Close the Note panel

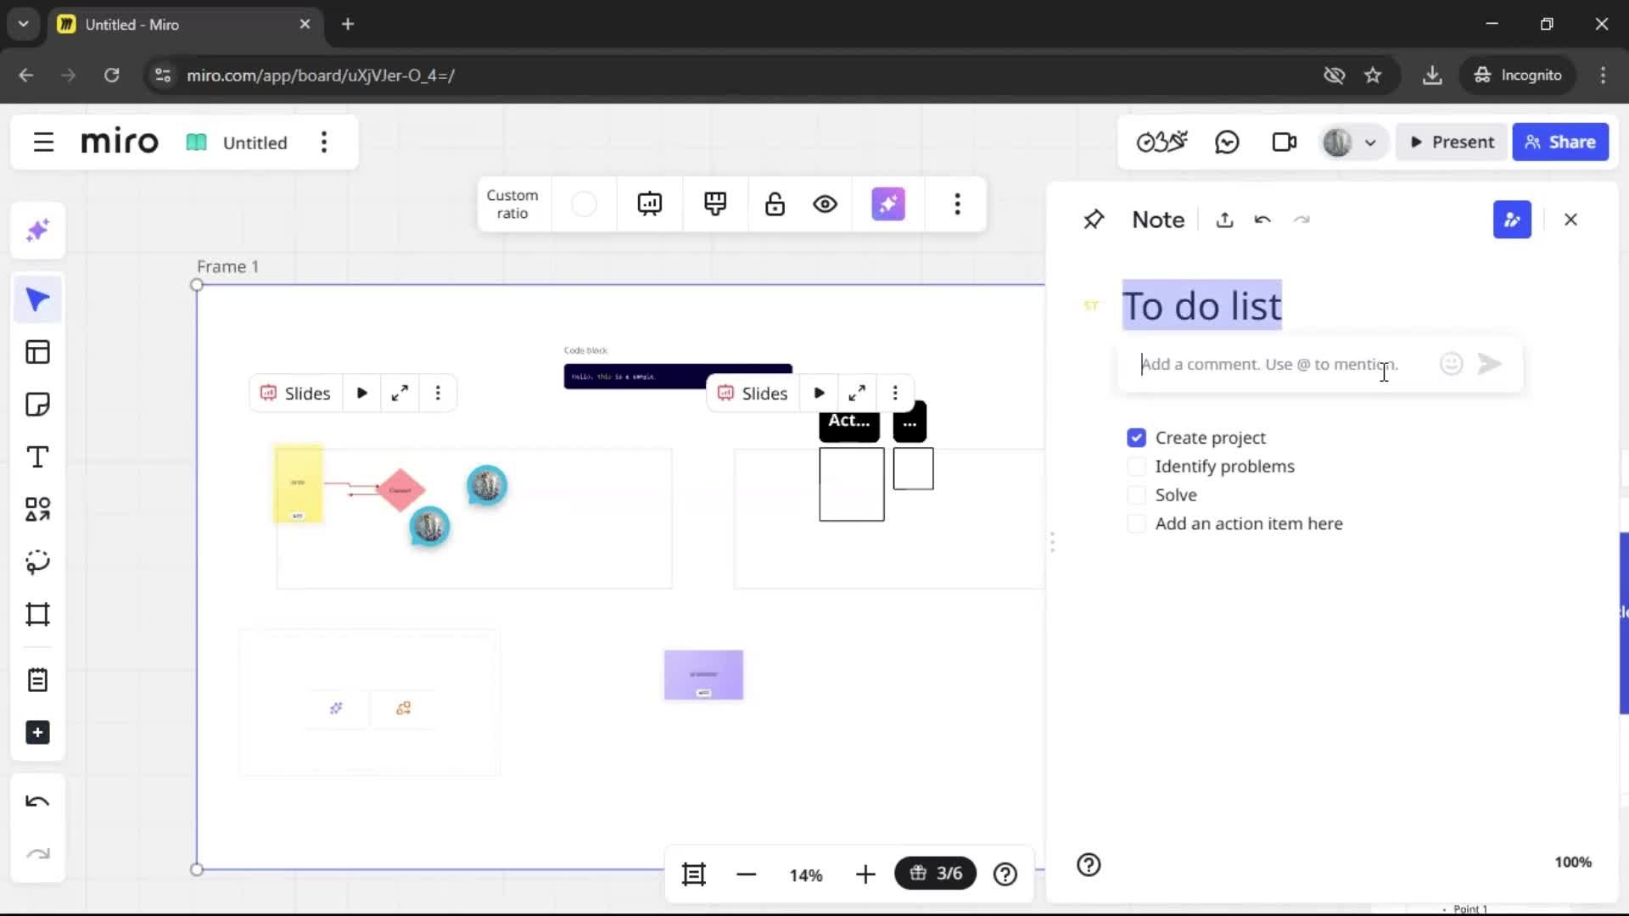[1570, 220]
